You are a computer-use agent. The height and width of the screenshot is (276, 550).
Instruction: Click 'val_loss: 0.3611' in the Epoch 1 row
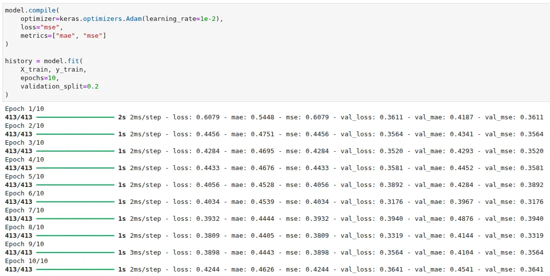[x=372, y=117]
